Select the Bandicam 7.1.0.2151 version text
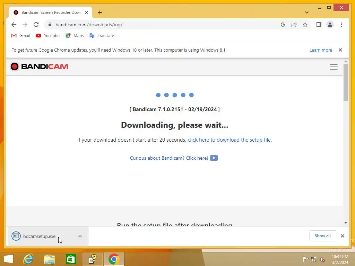The height and width of the screenshot is (266, 355). click(x=175, y=109)
